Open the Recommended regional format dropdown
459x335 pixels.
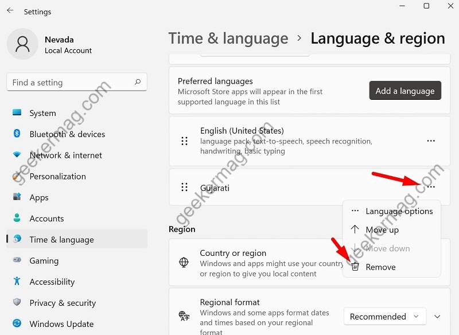click(x=384, y=316)
